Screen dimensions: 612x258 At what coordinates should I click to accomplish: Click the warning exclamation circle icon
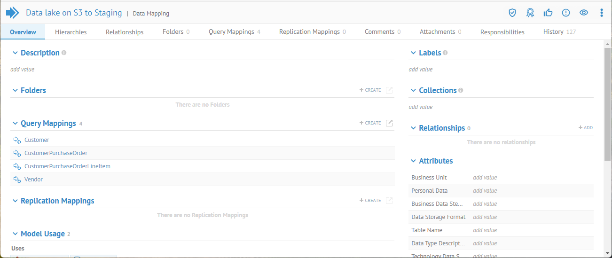tap(566, 13)
